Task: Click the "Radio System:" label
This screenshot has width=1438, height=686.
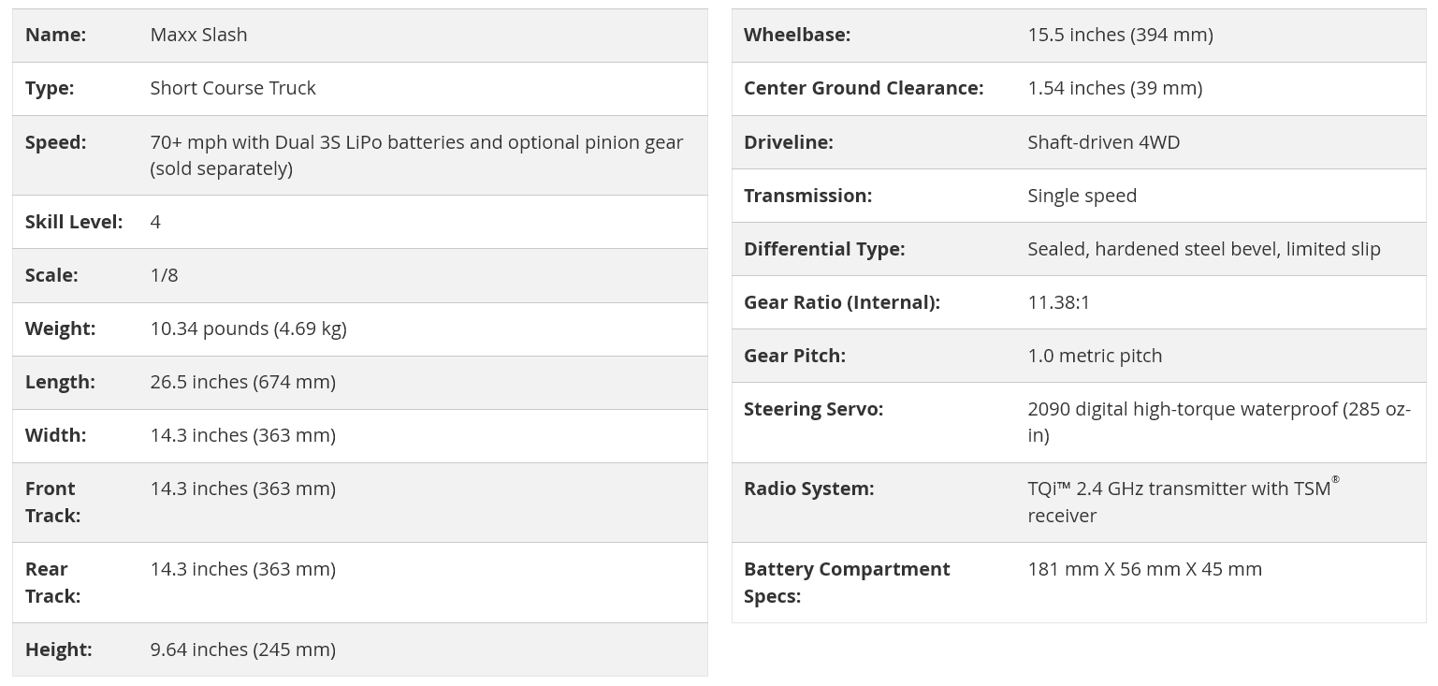Action: [x=808, y=489]
